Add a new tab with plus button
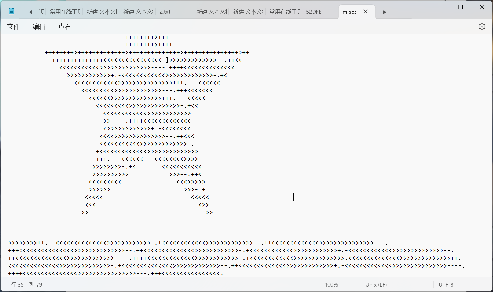Screen dimensions: 493x292 (404, 12)
